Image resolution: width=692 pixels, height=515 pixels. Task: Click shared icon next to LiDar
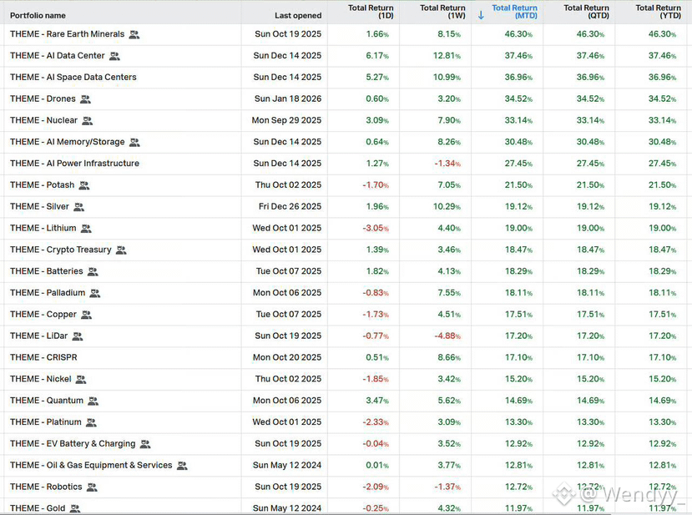tap(78, 336)
